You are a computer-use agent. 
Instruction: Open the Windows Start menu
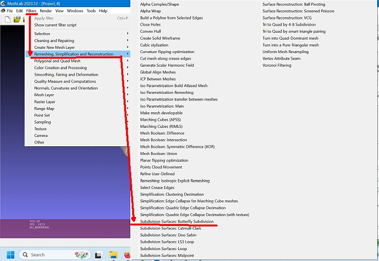pyautogui.click(x=10, y=255)
